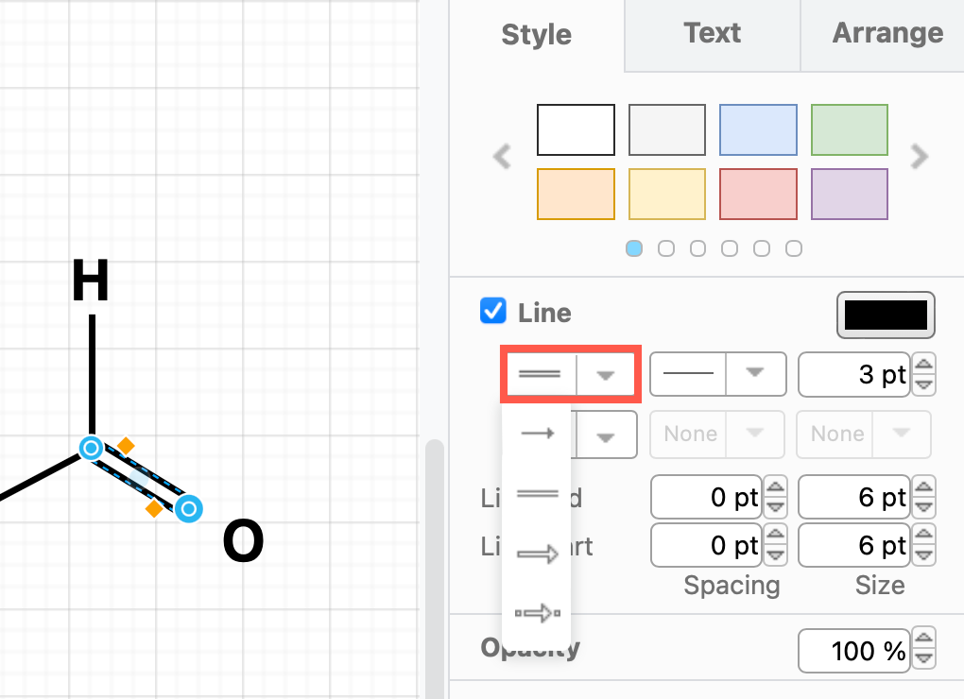Switch to the Arrange tab

click(x=887, y=34)
